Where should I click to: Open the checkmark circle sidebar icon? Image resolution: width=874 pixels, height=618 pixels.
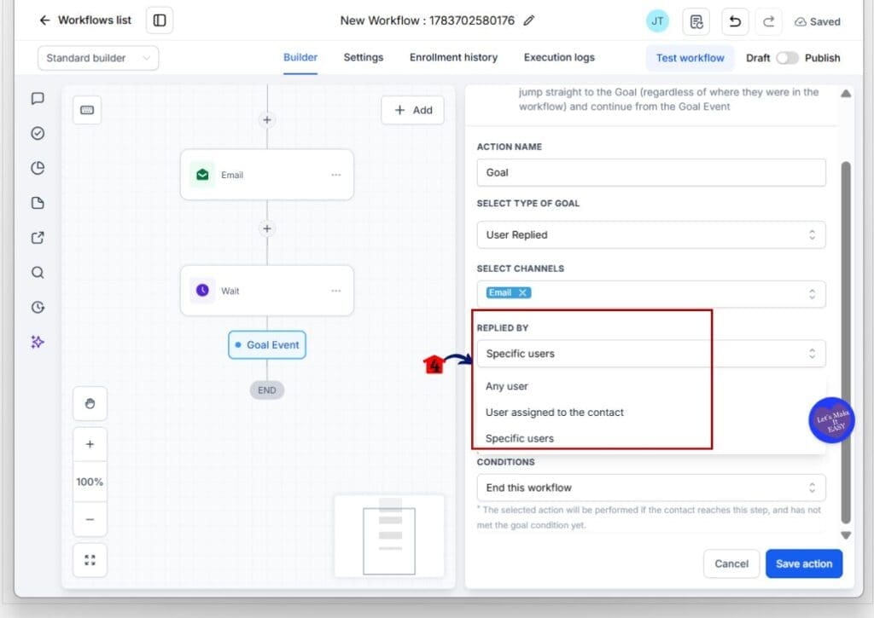coord(38,133)
